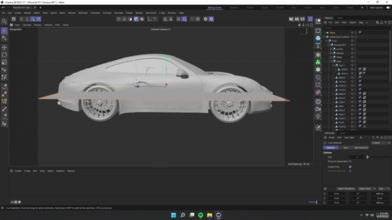Click the Cinema 4D taskbar icon
The width and height of the screenshot is (392, 220).
(x=219, y=215)
